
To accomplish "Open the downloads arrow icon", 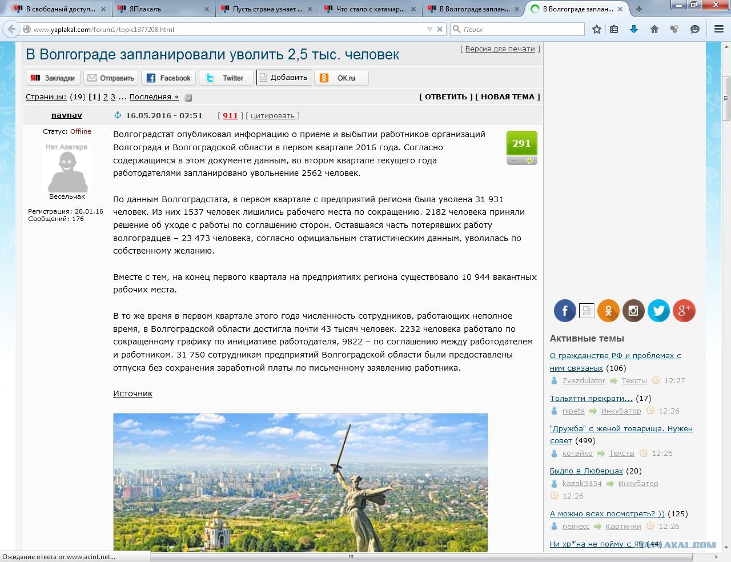I will (633, 29).
